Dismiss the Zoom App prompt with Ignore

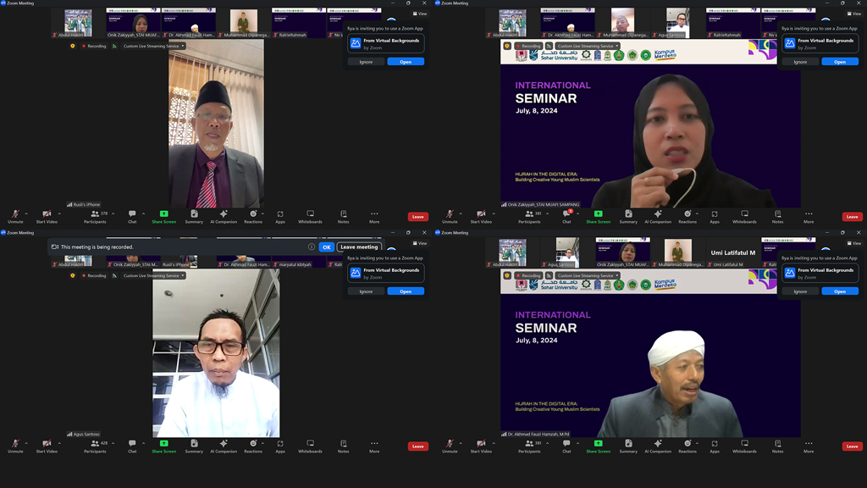[x=365, y=61]
